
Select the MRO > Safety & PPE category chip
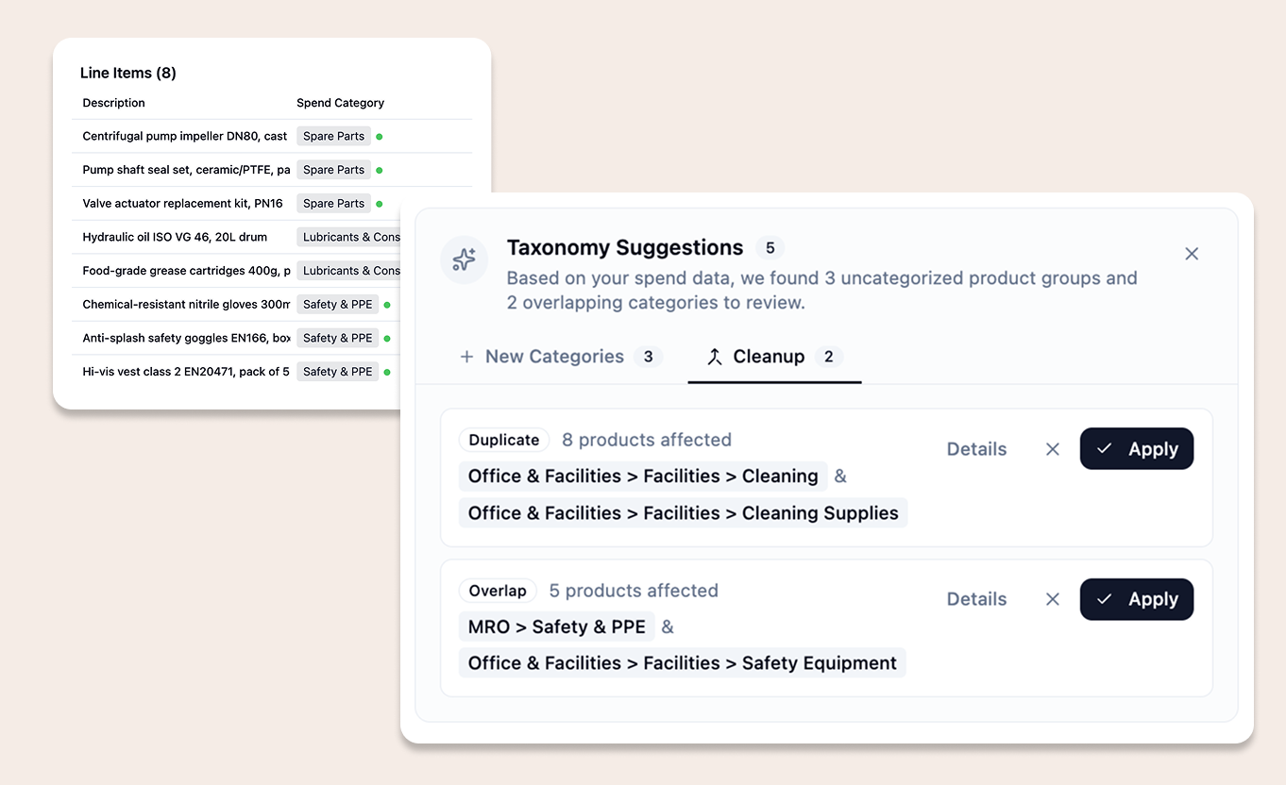click(x=556, y=626)
